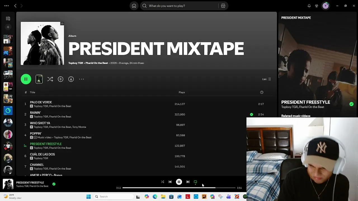Enable shuffle for President Mixtape album
The image size is (358, 201).
(50, 79)
